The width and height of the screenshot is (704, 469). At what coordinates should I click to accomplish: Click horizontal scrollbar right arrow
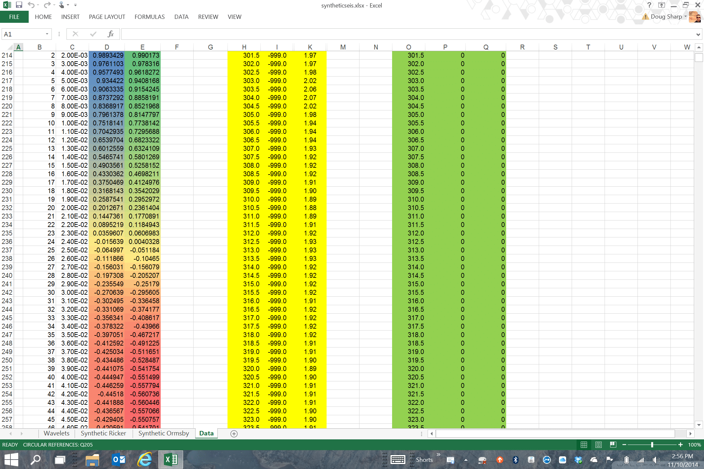690,433
